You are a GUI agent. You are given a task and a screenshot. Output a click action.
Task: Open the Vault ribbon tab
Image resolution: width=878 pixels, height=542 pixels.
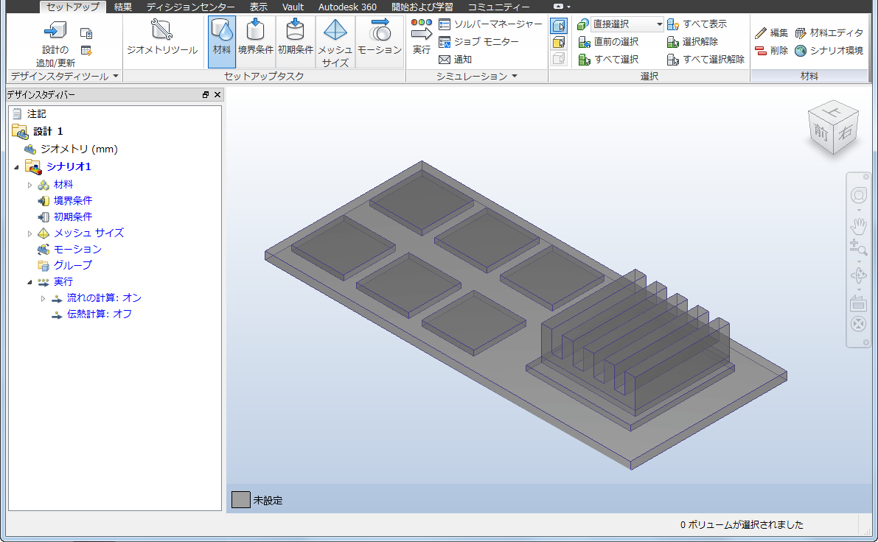coord(293,7)
